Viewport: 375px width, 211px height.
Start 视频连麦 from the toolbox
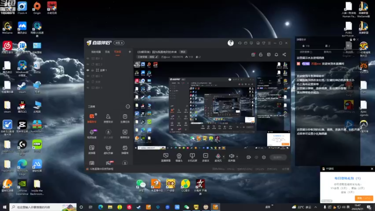[92, 134]
